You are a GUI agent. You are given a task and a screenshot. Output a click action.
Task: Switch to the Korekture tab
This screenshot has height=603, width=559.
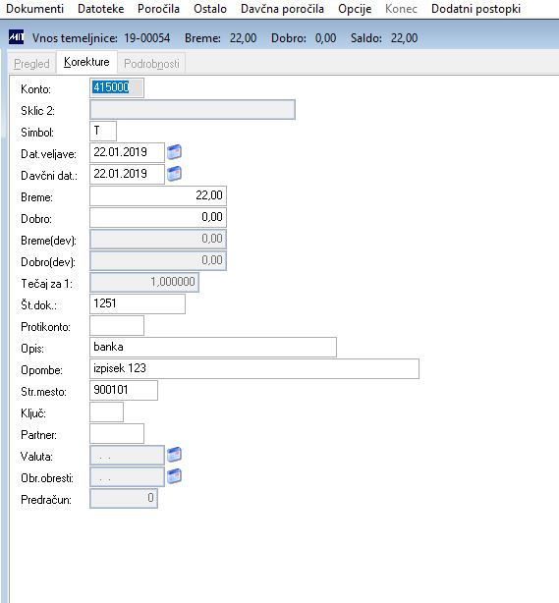pos(86,62)
